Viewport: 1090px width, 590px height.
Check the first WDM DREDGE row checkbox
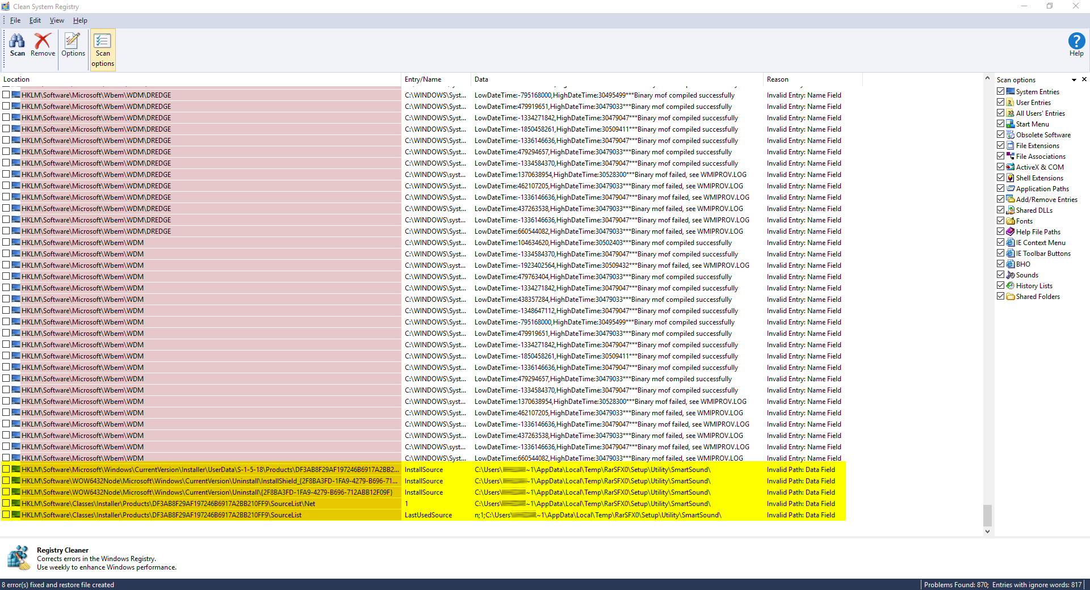point(6,95)
